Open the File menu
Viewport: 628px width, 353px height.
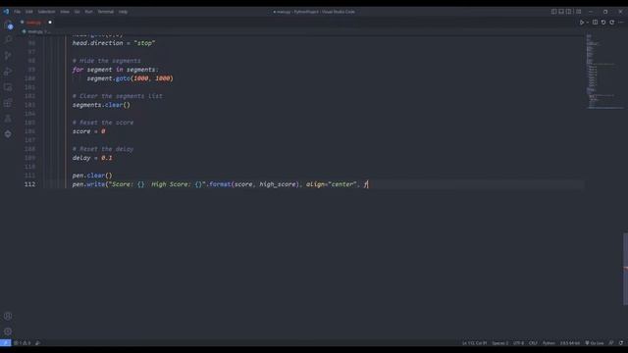(x=18, y=12)
